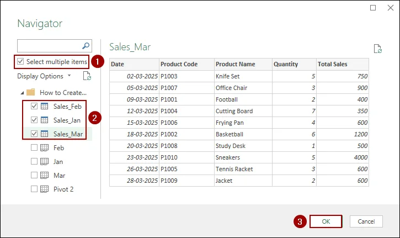Click the Date column header
Image resolution: width=400 pixels, height=238 pixels.
pyautogui.click(x=134, y=64)
